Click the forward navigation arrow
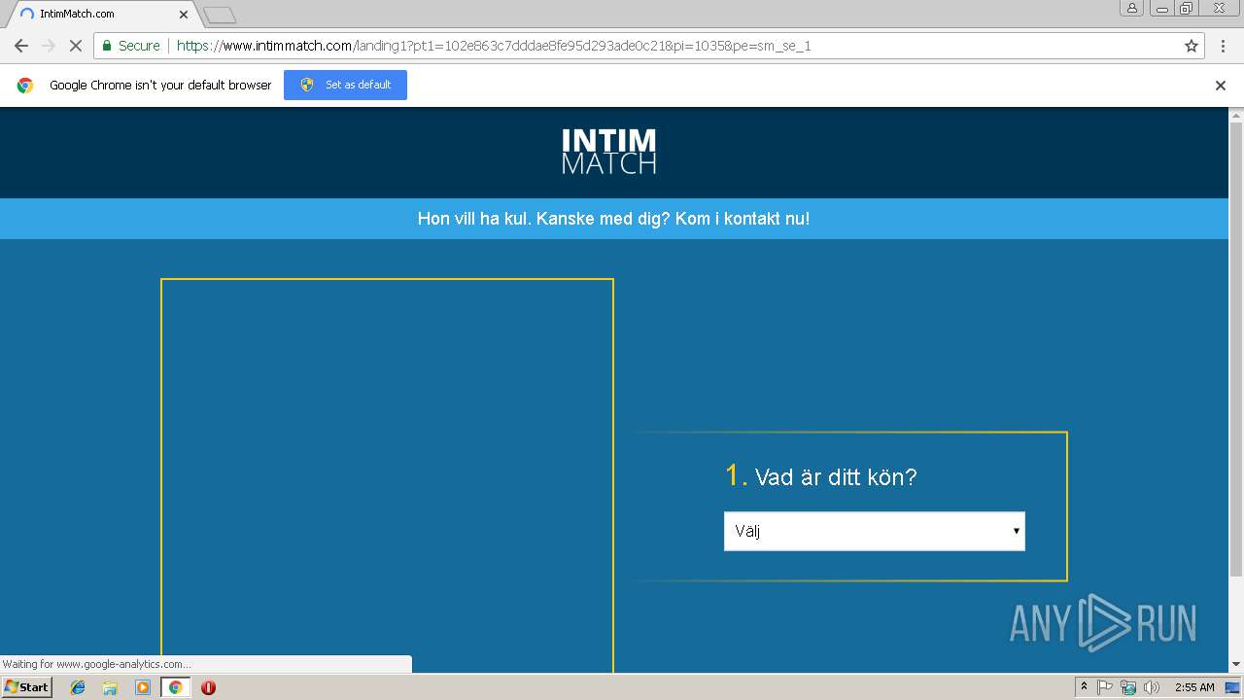1244x700 pixels. 49,46
